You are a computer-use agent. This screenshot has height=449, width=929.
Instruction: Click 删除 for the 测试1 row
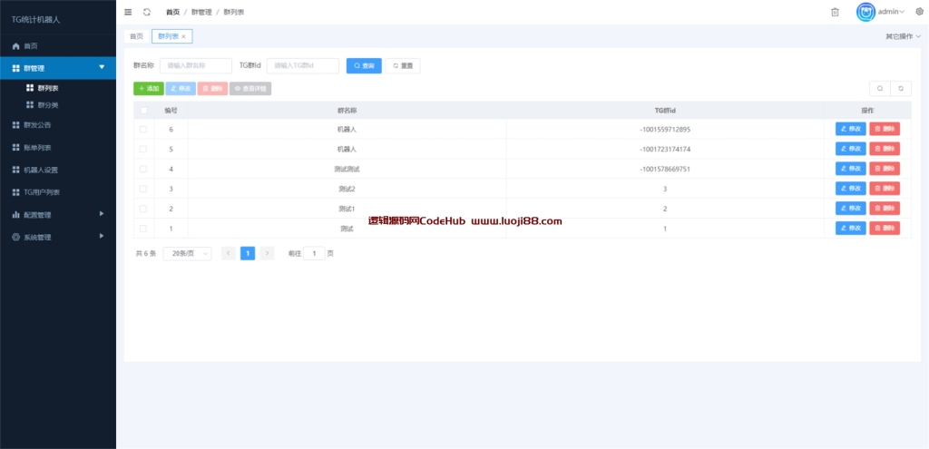coord(885,209)
